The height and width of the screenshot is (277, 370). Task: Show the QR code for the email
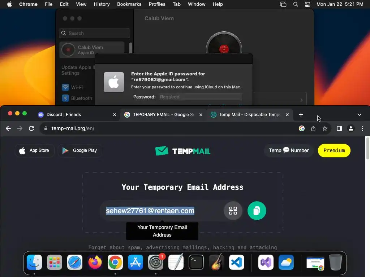coord(233,211)
